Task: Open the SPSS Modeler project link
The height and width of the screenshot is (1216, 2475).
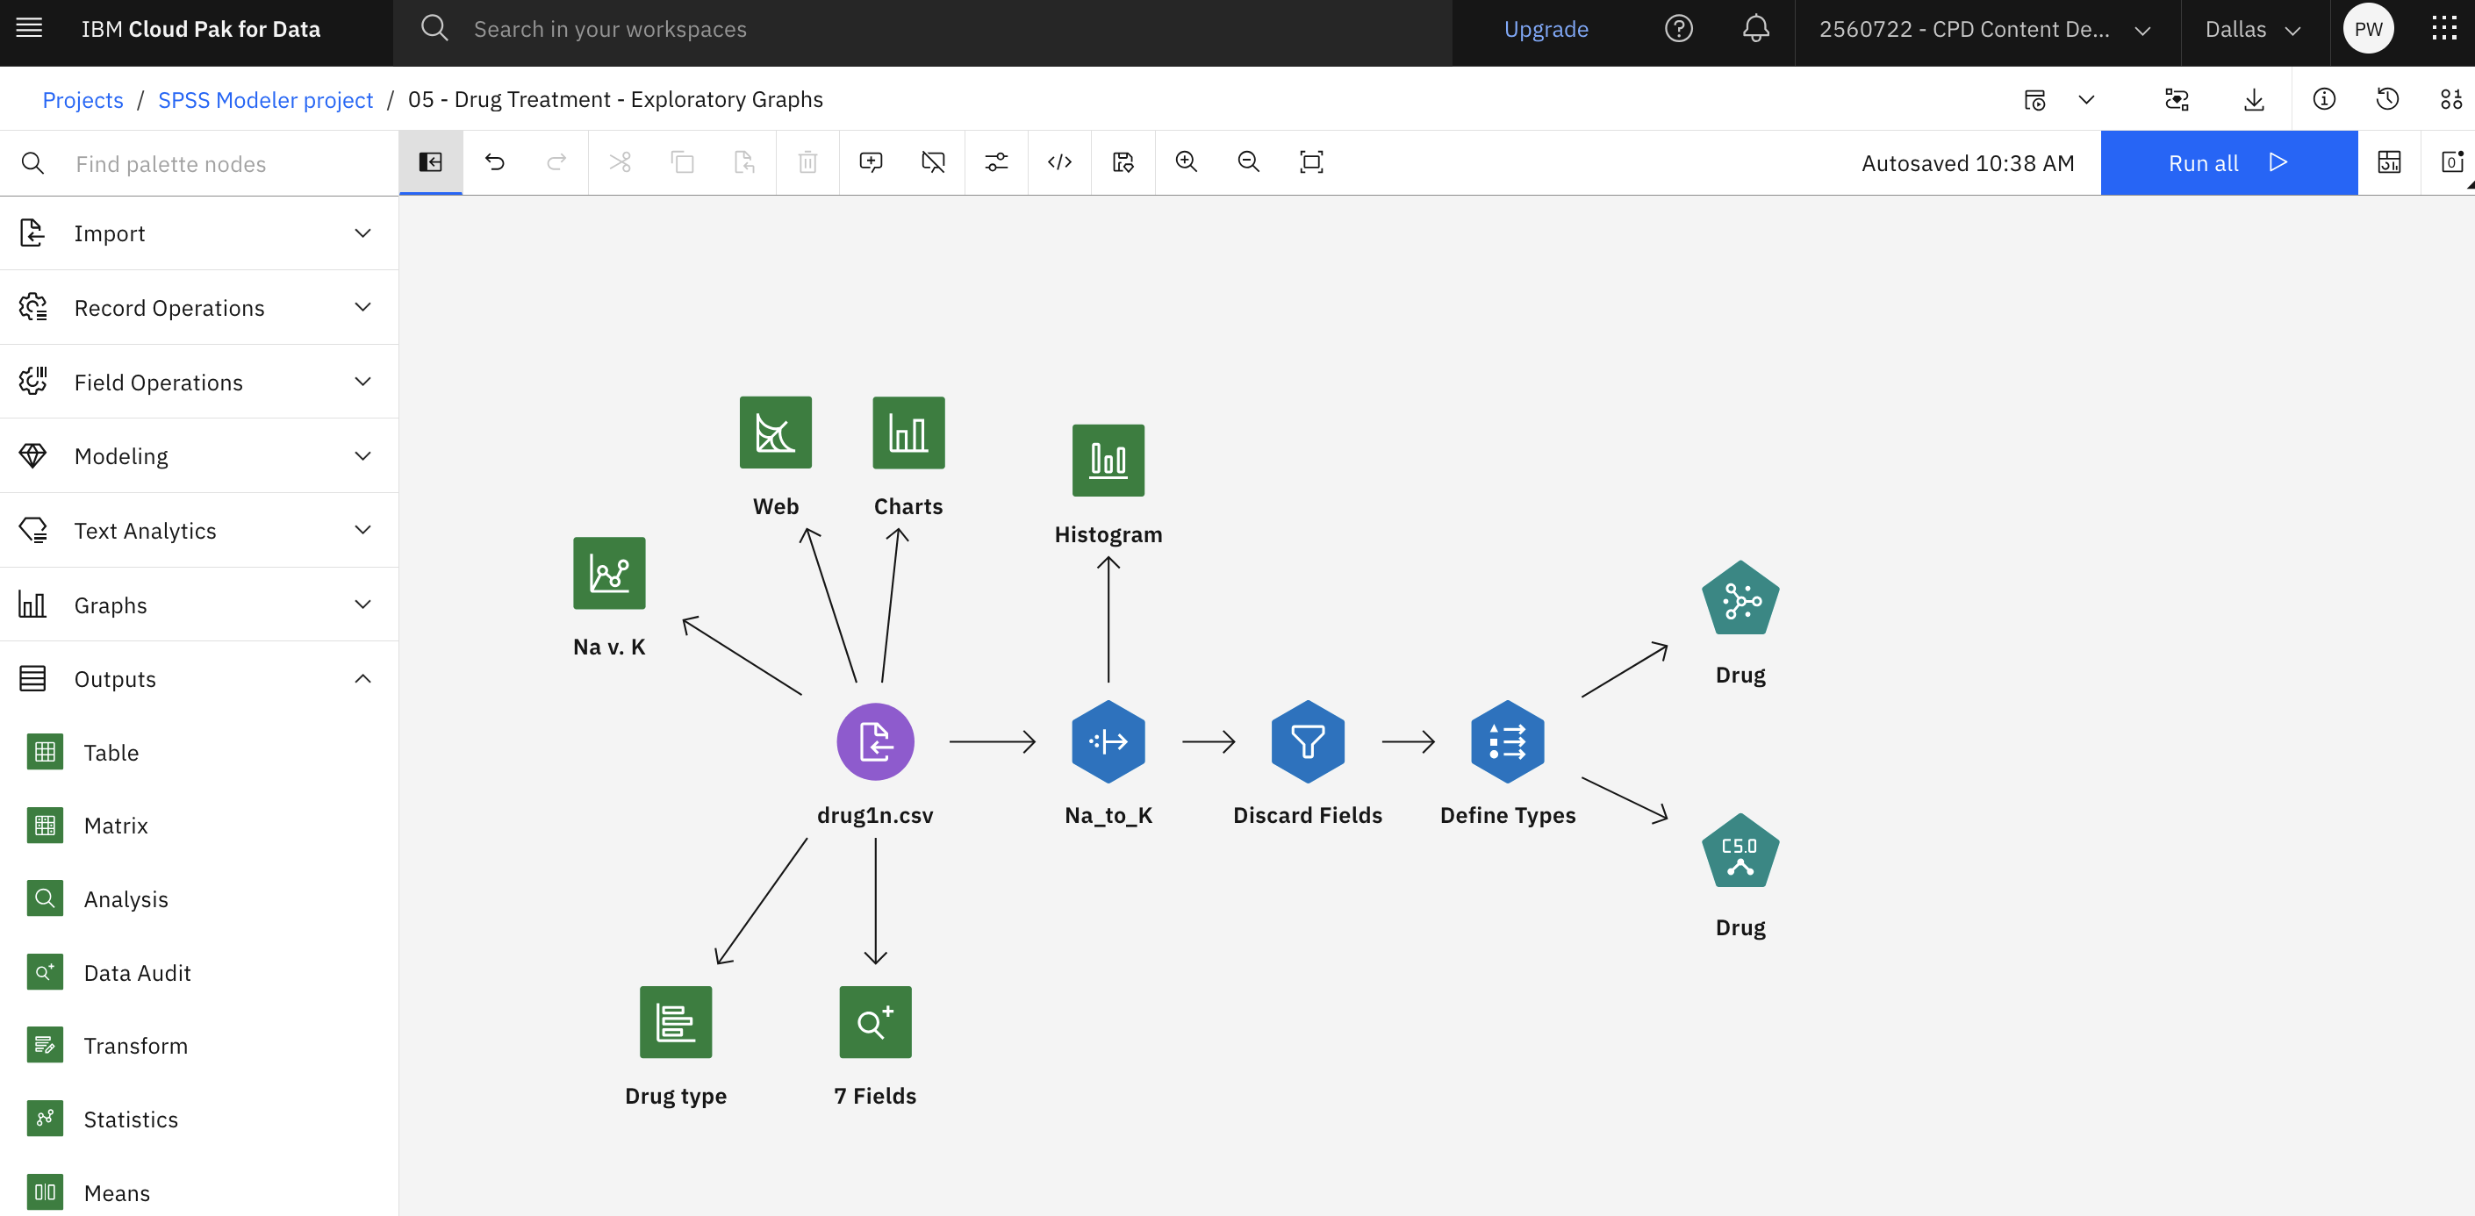Action: click(x=265, y=97)
